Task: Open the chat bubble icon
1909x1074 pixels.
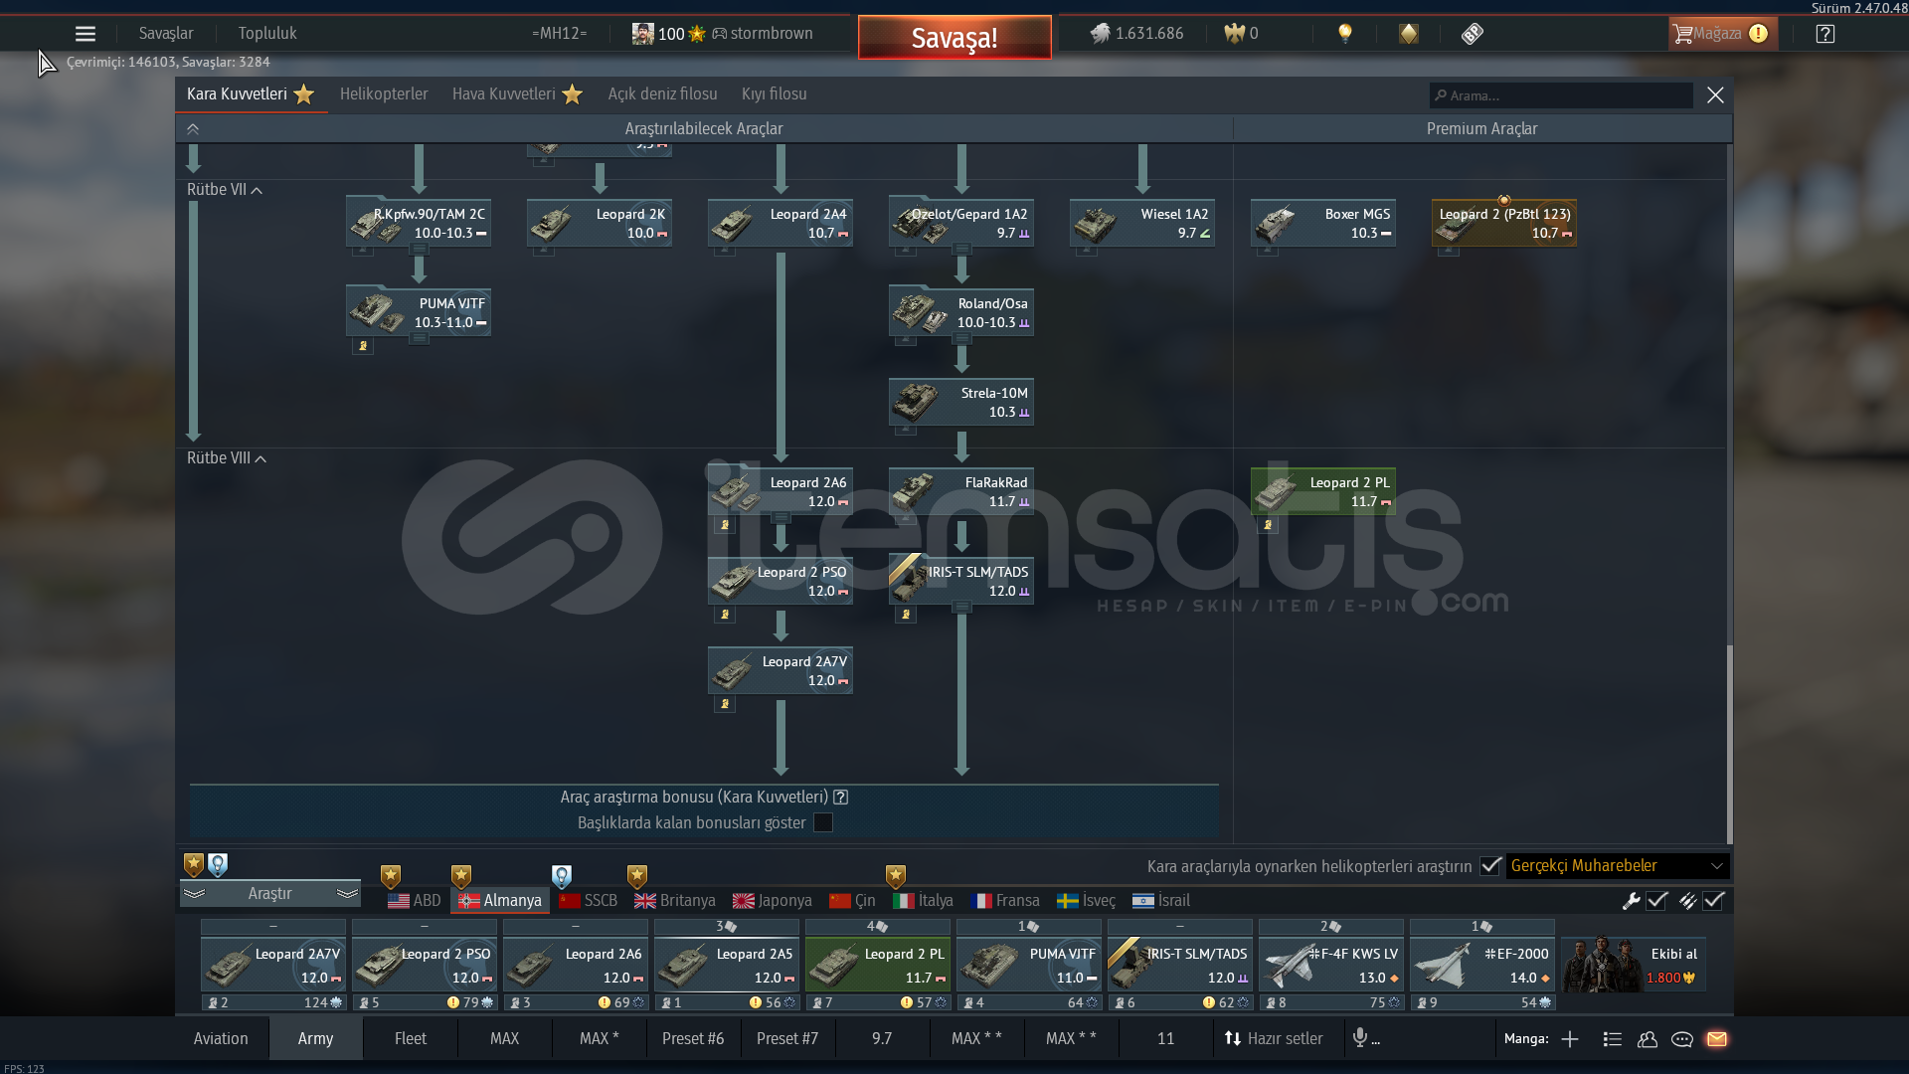Action: point(1682,1039)
